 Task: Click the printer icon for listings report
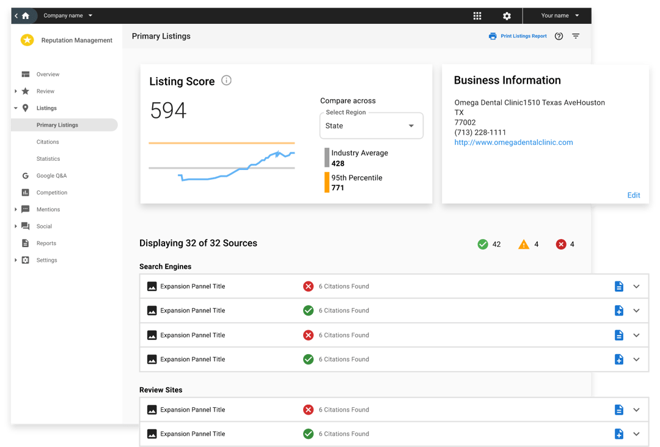click(493, 36)
